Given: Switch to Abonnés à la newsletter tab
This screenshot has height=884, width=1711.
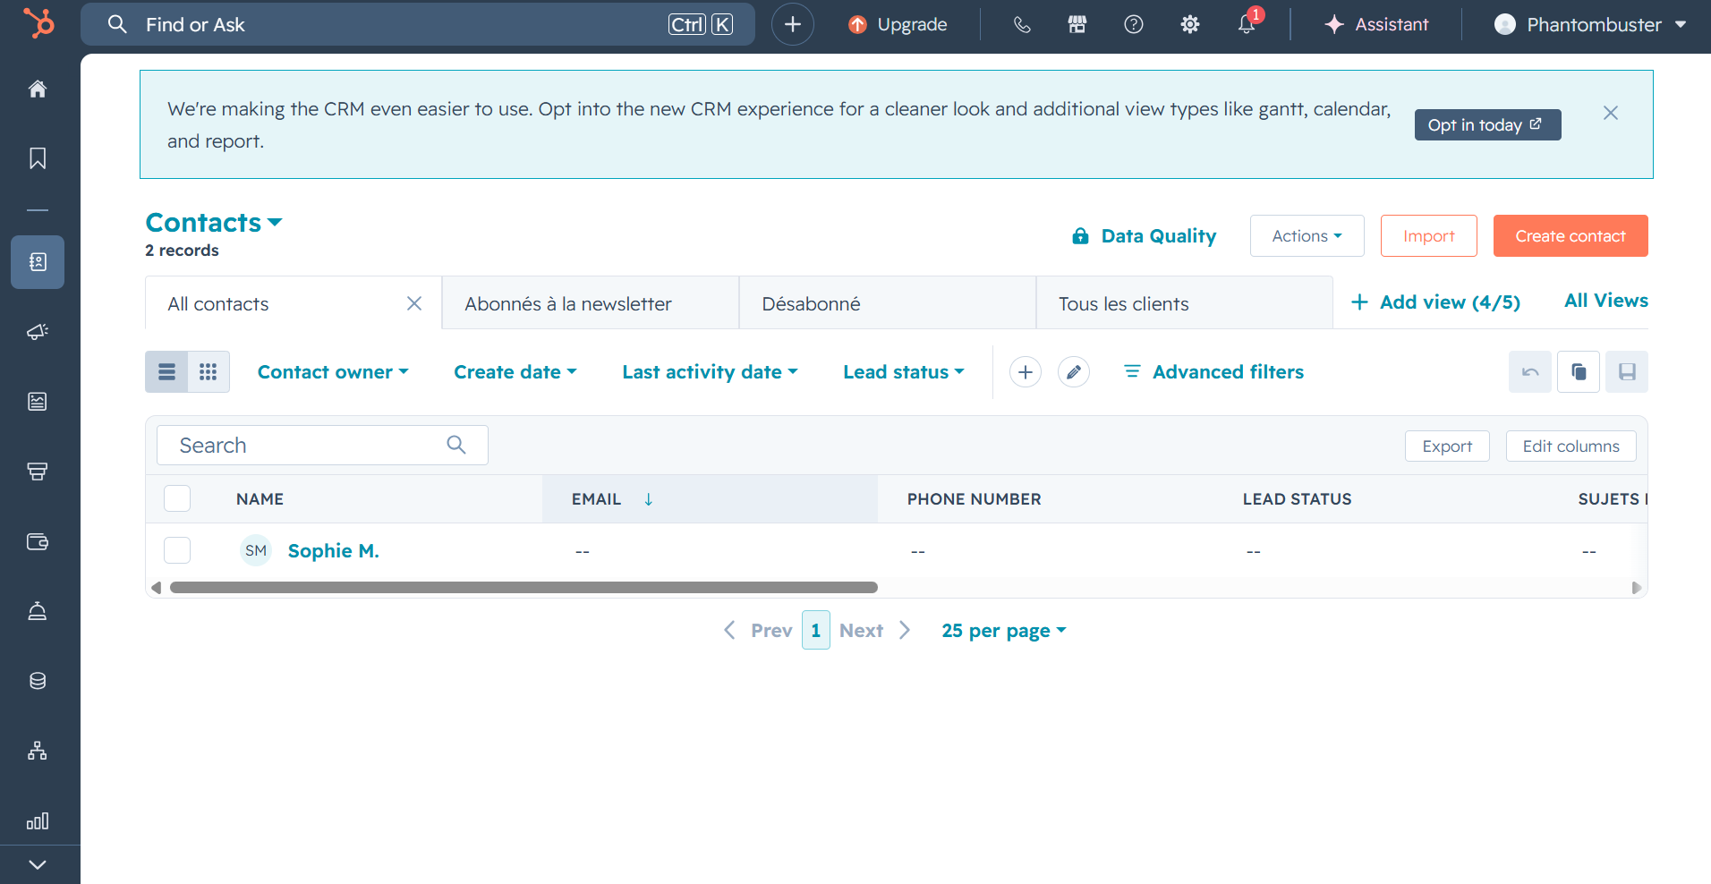Looking at the screenshot, I should (591, 303).
